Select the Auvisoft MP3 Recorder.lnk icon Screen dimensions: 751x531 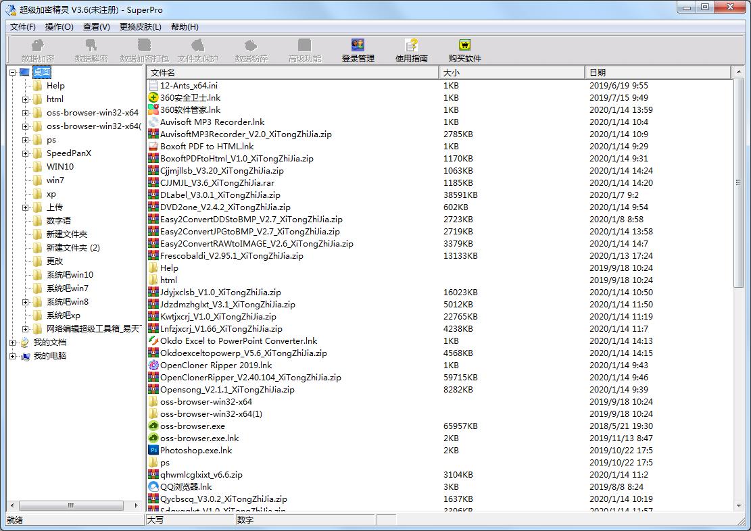click(x=153, y=122)
